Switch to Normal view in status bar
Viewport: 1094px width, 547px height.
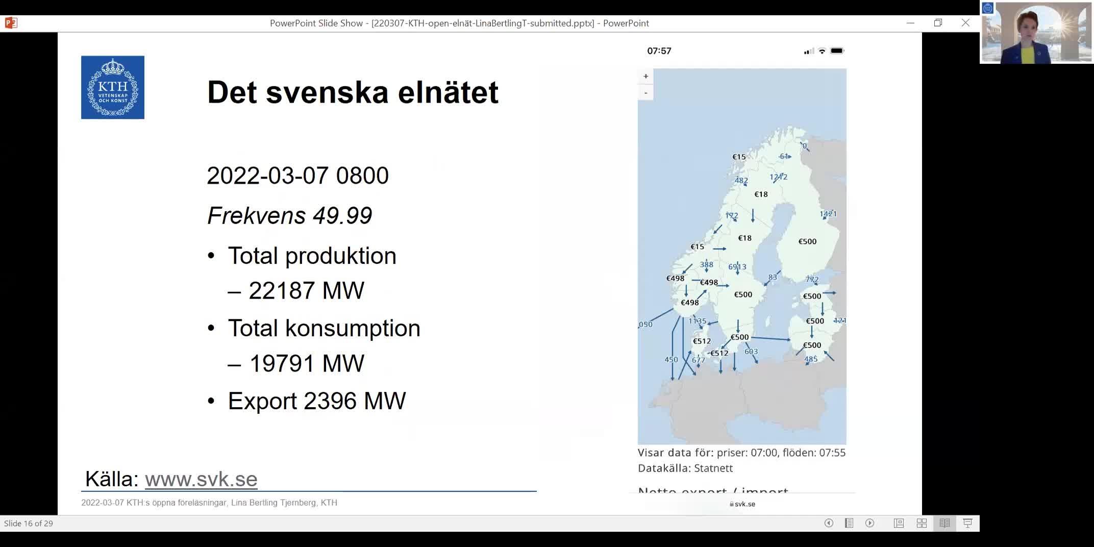click(899, 523)
